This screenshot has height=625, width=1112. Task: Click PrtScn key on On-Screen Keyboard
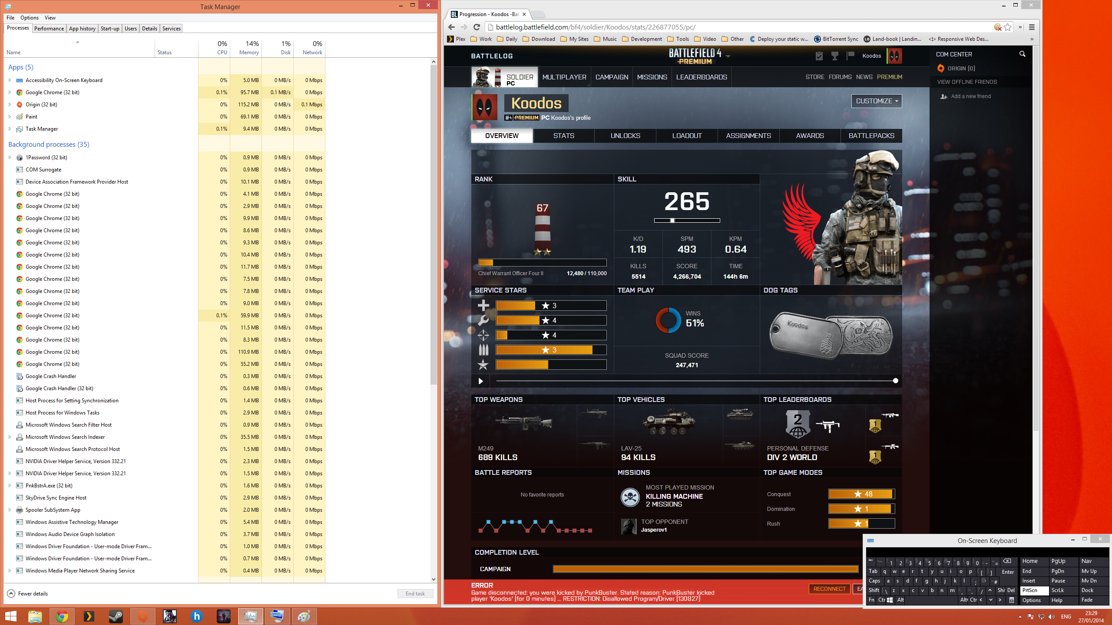click(1034, 590)
